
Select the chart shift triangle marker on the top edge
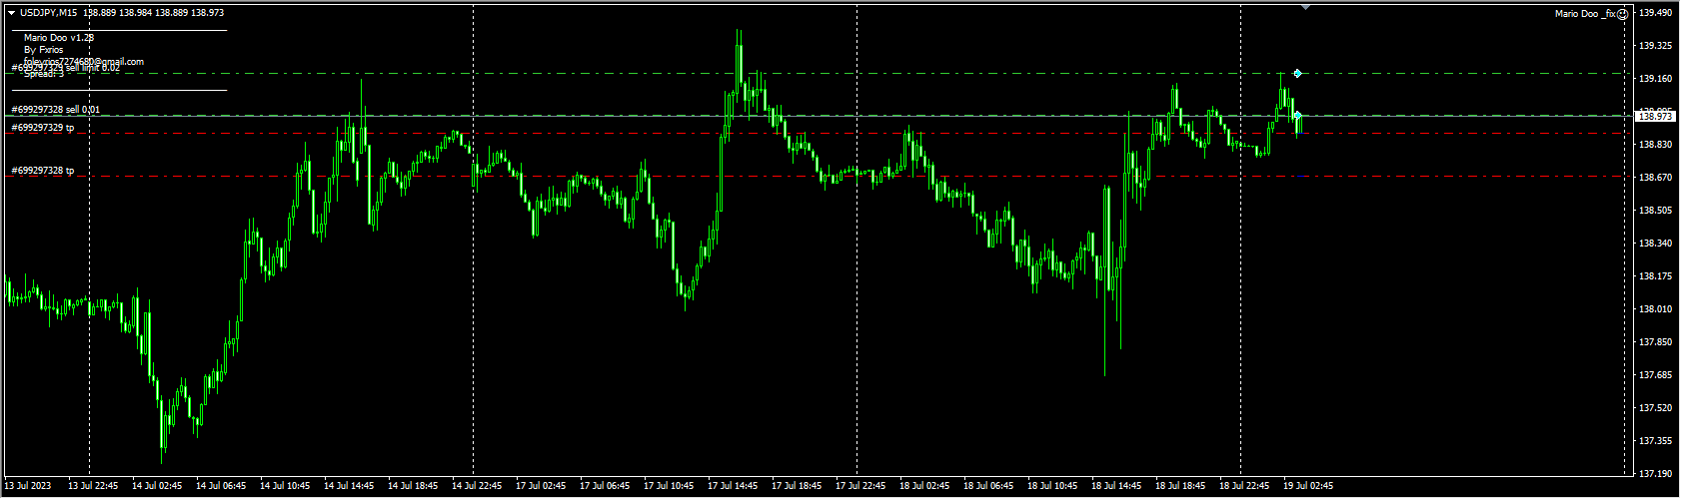coord(1305,7)
